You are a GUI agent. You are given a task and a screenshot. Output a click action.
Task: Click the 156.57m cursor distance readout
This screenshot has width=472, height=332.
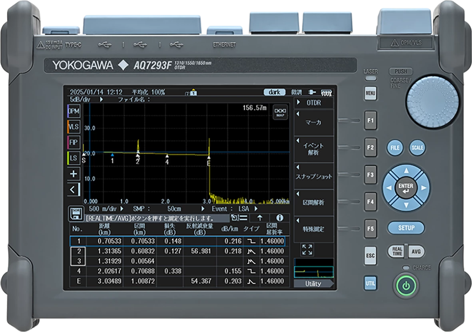(255, 108)
